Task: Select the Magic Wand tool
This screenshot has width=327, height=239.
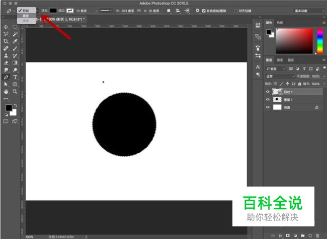Action: (15, 34)
